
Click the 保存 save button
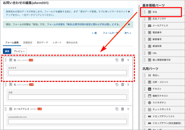point(7,51)
